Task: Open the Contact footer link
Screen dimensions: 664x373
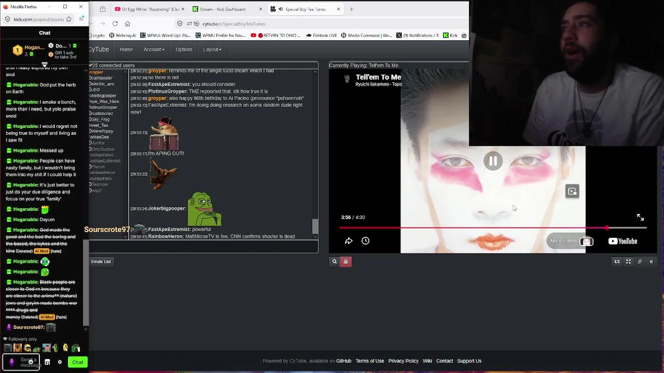Action: tap(444, 361)
